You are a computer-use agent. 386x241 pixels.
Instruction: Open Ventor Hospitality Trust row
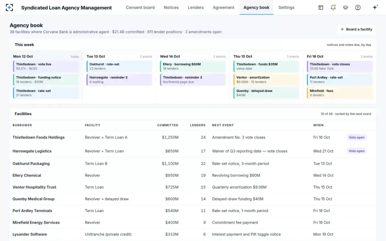(193, 187)
